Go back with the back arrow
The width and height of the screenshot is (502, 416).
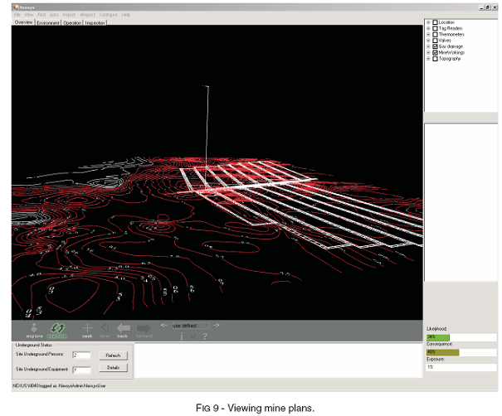coord(123,330)
